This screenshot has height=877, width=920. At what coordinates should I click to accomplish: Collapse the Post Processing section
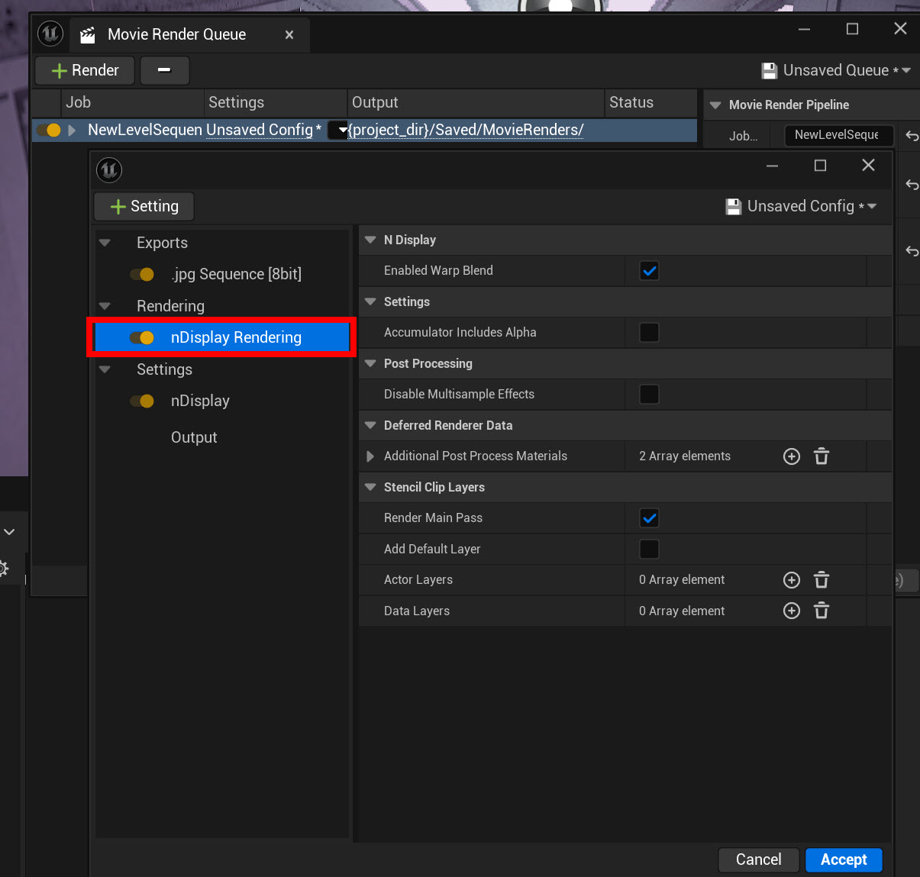pos(370,363)
